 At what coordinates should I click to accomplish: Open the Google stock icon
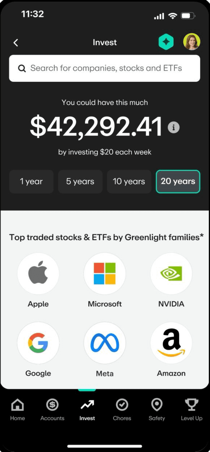tap(38, 343)
